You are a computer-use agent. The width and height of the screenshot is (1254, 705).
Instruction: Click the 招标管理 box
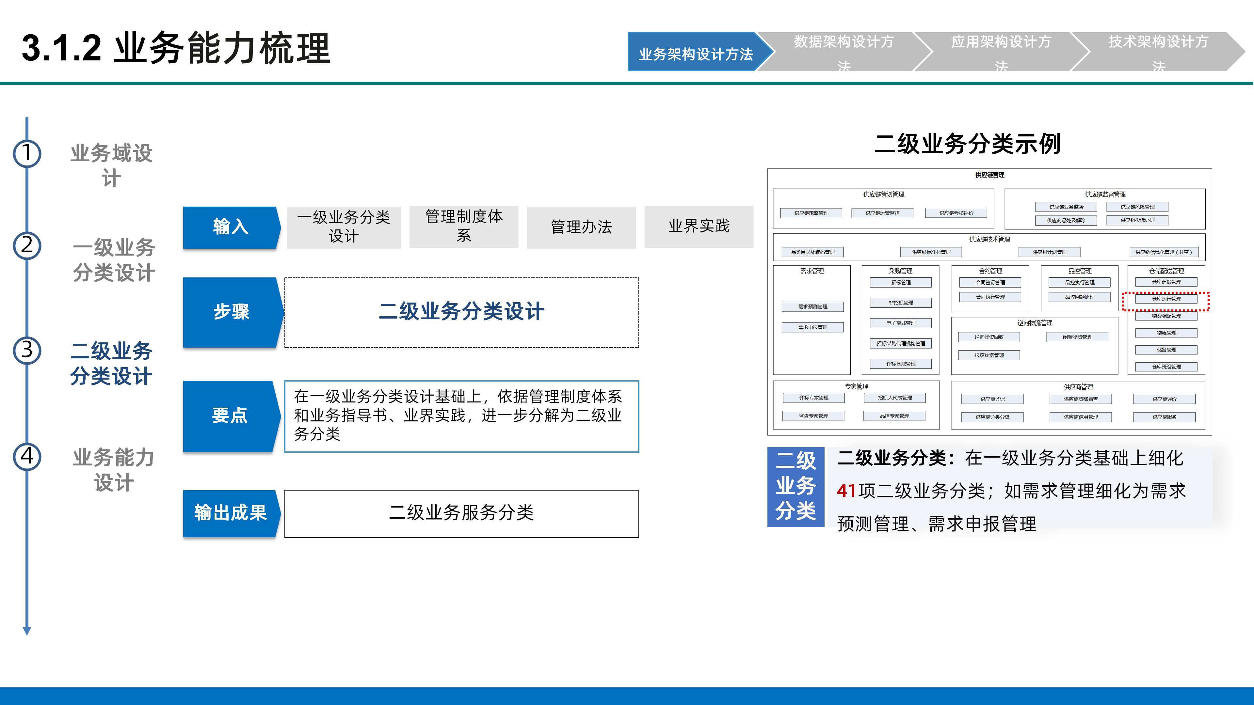pos(901,282)
